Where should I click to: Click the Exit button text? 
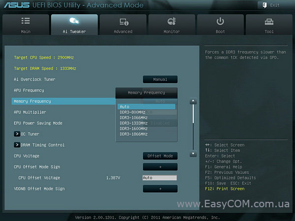(275, 5)
